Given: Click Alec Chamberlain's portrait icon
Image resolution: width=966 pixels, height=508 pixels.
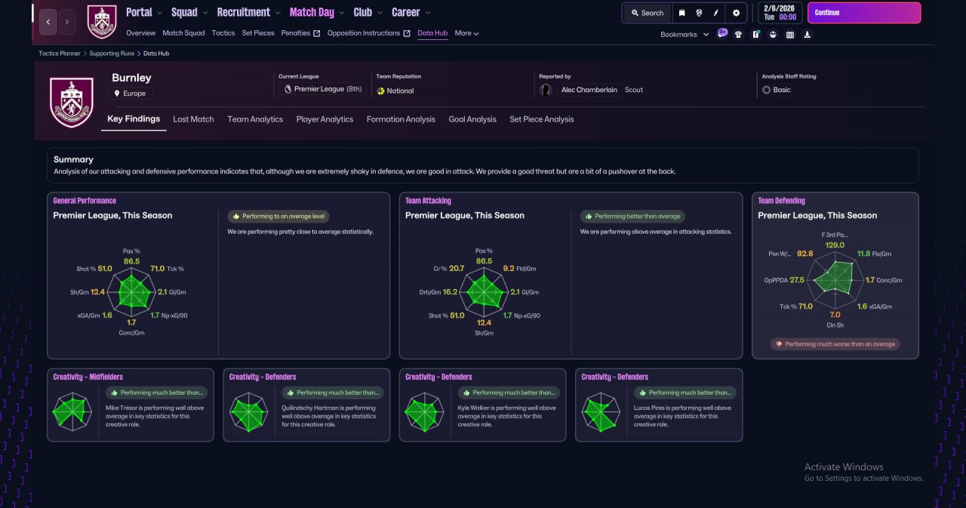Looking at the screenshot, I should tap(546, 90).
